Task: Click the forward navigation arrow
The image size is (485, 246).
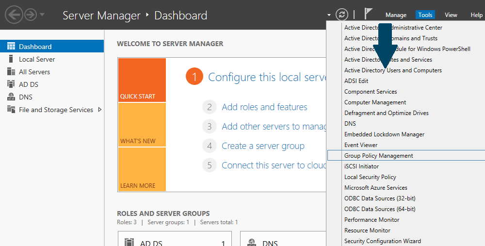Action: (x=31, y=15)
